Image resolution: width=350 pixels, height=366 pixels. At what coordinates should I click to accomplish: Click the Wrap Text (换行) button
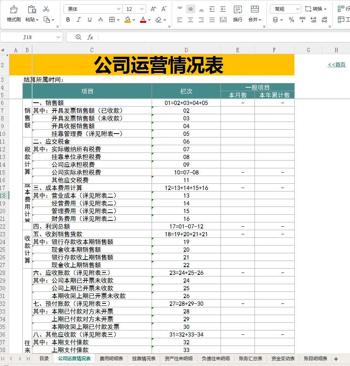[x=238, y=14]
